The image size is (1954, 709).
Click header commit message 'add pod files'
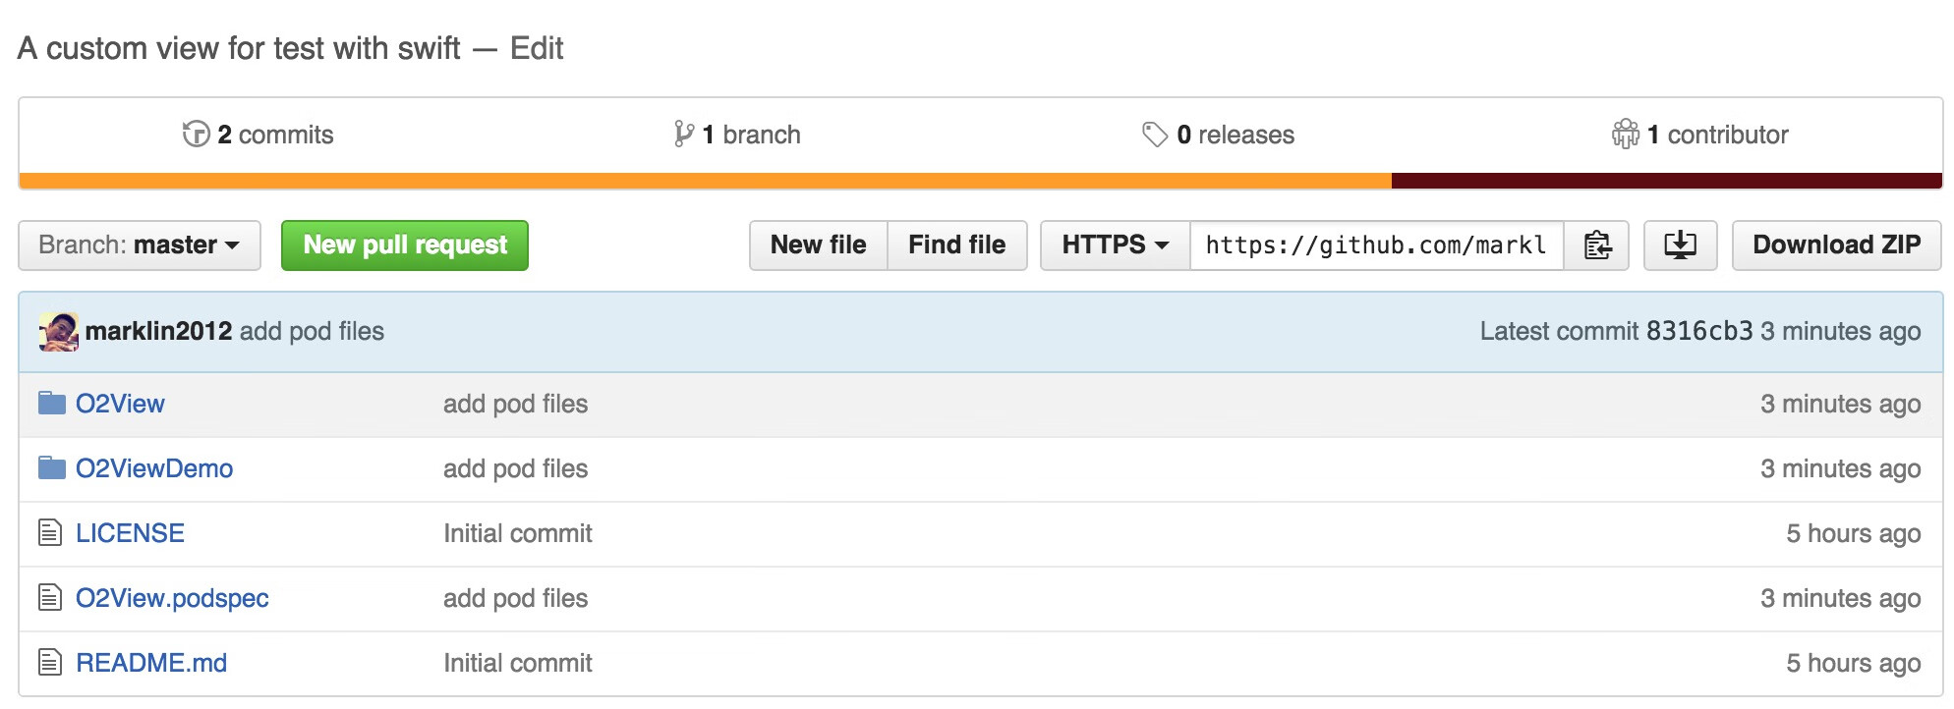(x=312, y=331)
